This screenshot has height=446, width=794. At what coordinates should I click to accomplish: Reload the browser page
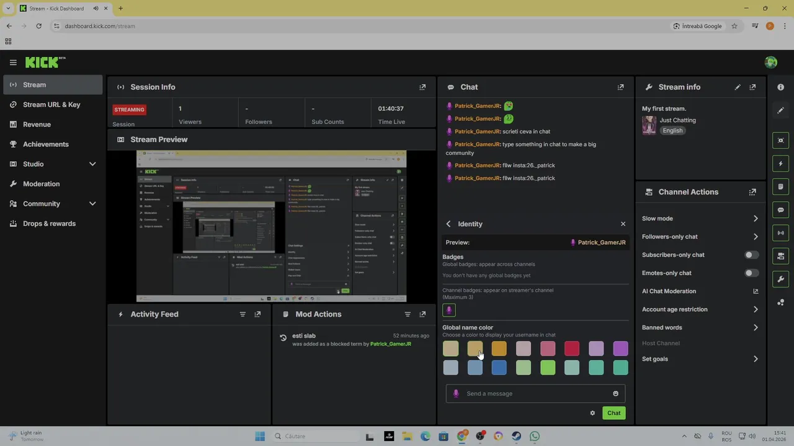[38, 26]
